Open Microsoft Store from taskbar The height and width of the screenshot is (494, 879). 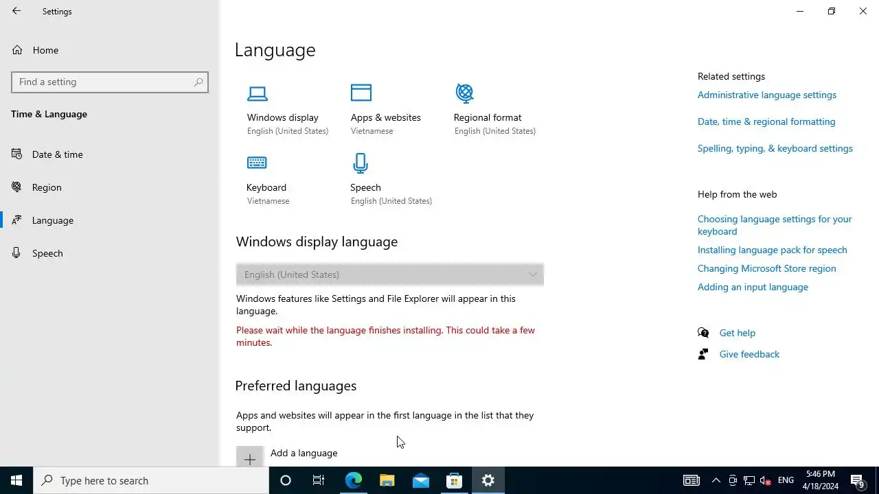point(454,480)
